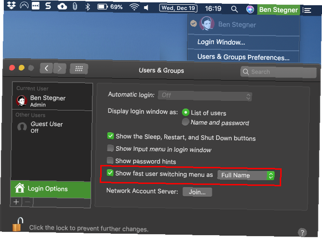Screen dimensions: 322x238
Task: Open the Full Name dropdown menu
Action: pos(246,175)
